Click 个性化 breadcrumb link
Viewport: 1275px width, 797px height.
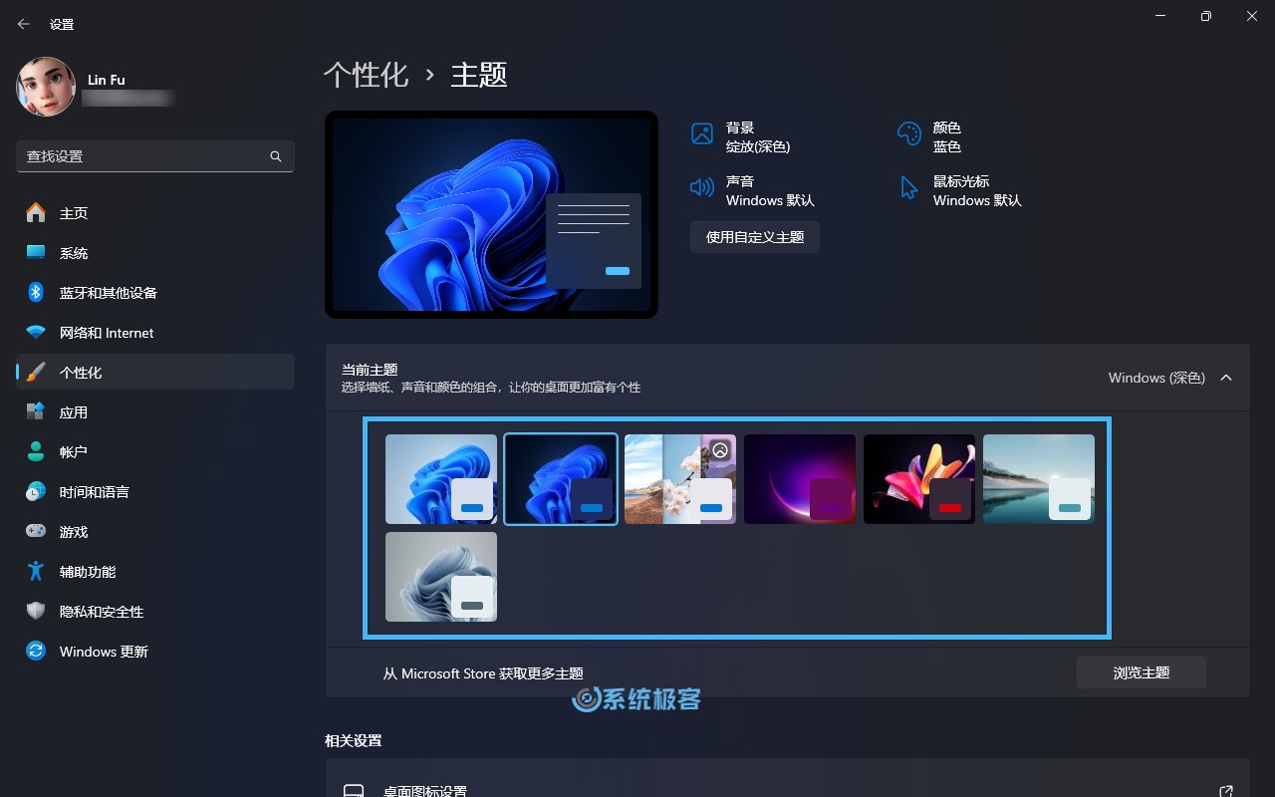click(367, 75)
